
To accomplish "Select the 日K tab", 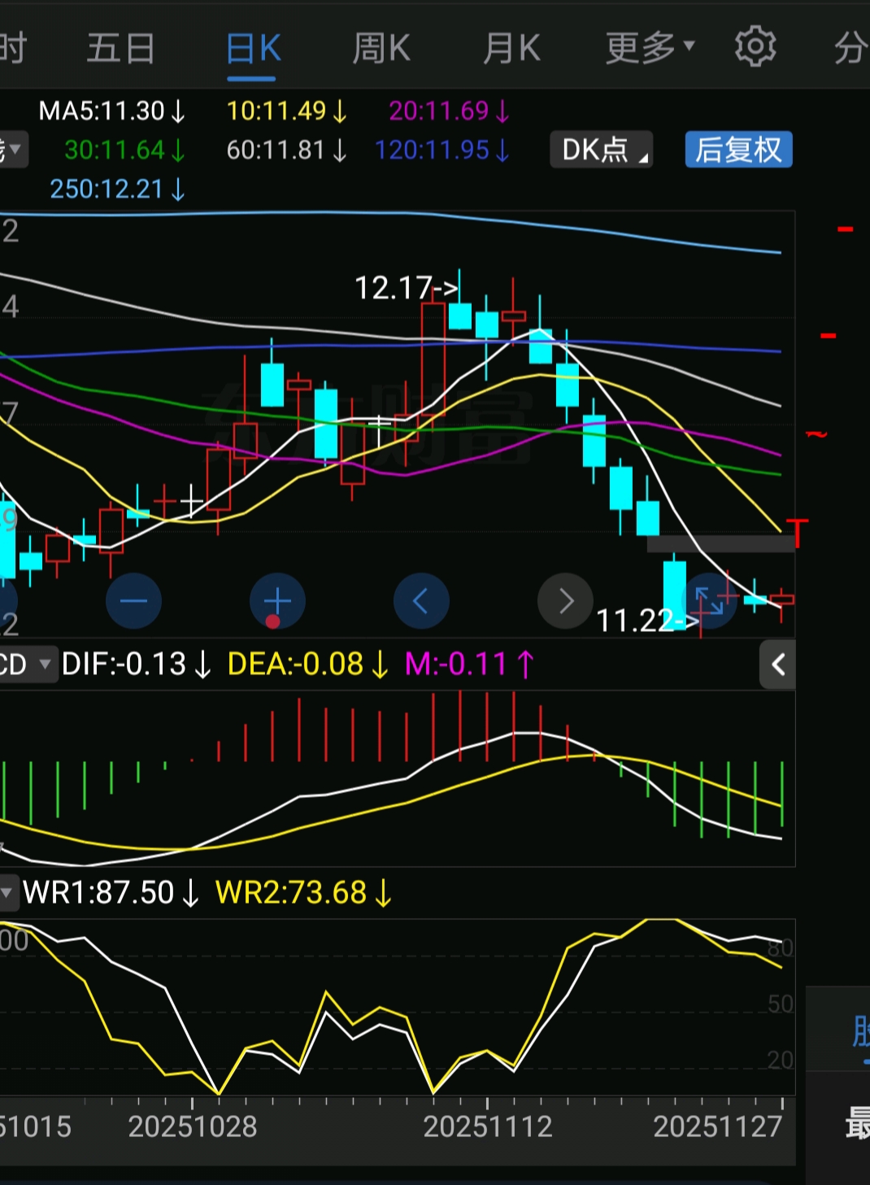I will click(253, 49).
